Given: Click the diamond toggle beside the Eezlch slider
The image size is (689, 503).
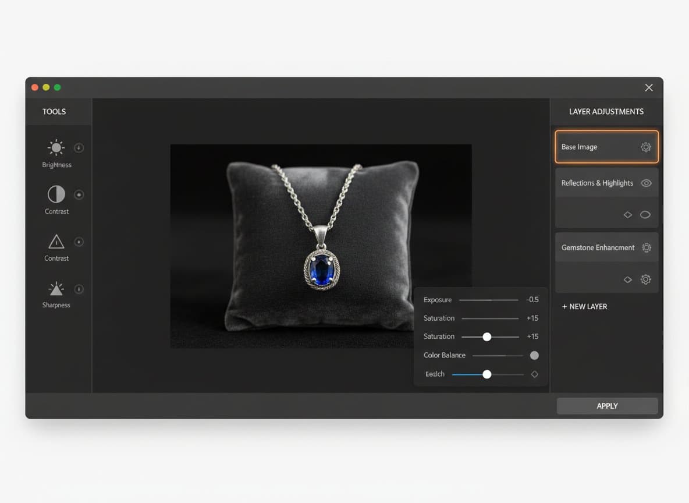Looking at the screenshot, I should click(534, 374).
